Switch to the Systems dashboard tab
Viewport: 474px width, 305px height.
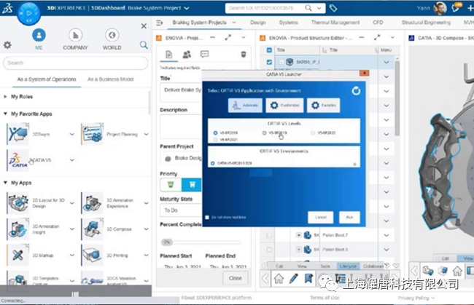[x=288, y=23]
